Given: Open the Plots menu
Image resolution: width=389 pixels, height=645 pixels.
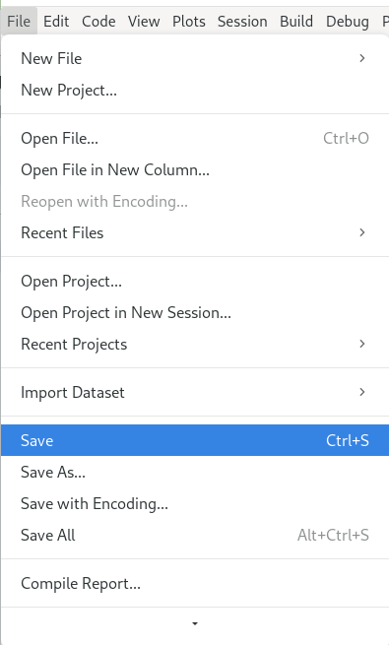Looking at the screenshot, I should tap(189, 21).
